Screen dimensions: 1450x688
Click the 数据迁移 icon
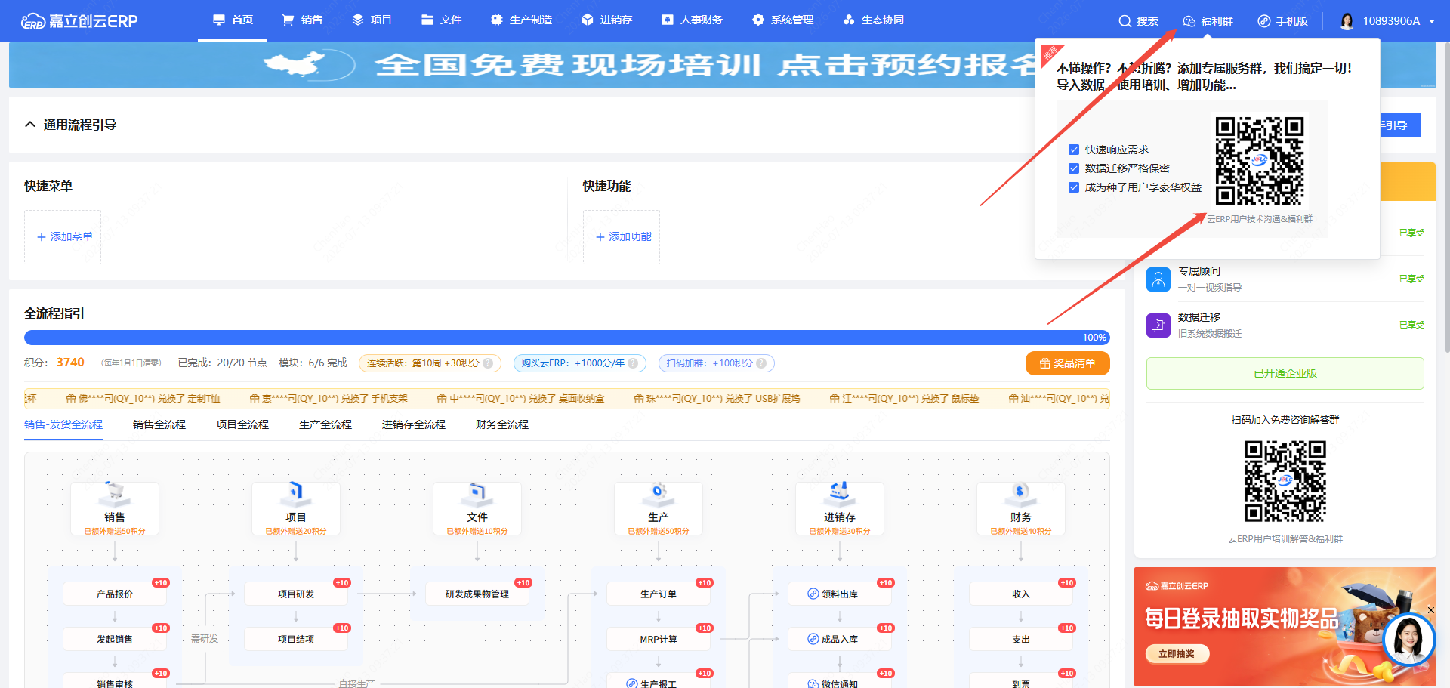pyautogui.click(x=1158, y=325)
